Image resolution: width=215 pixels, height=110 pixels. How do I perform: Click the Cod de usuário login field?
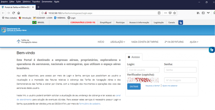coord(143,70)
